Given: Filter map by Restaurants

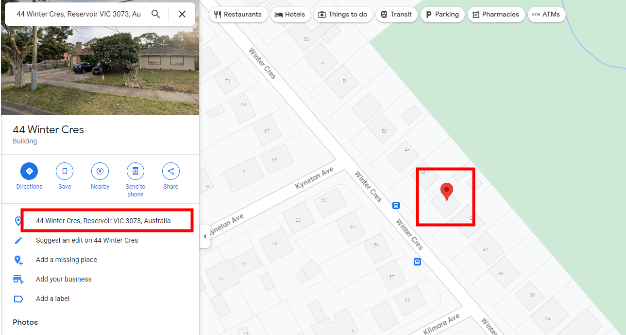Looking at the screenshot, I should click(238, 15).
